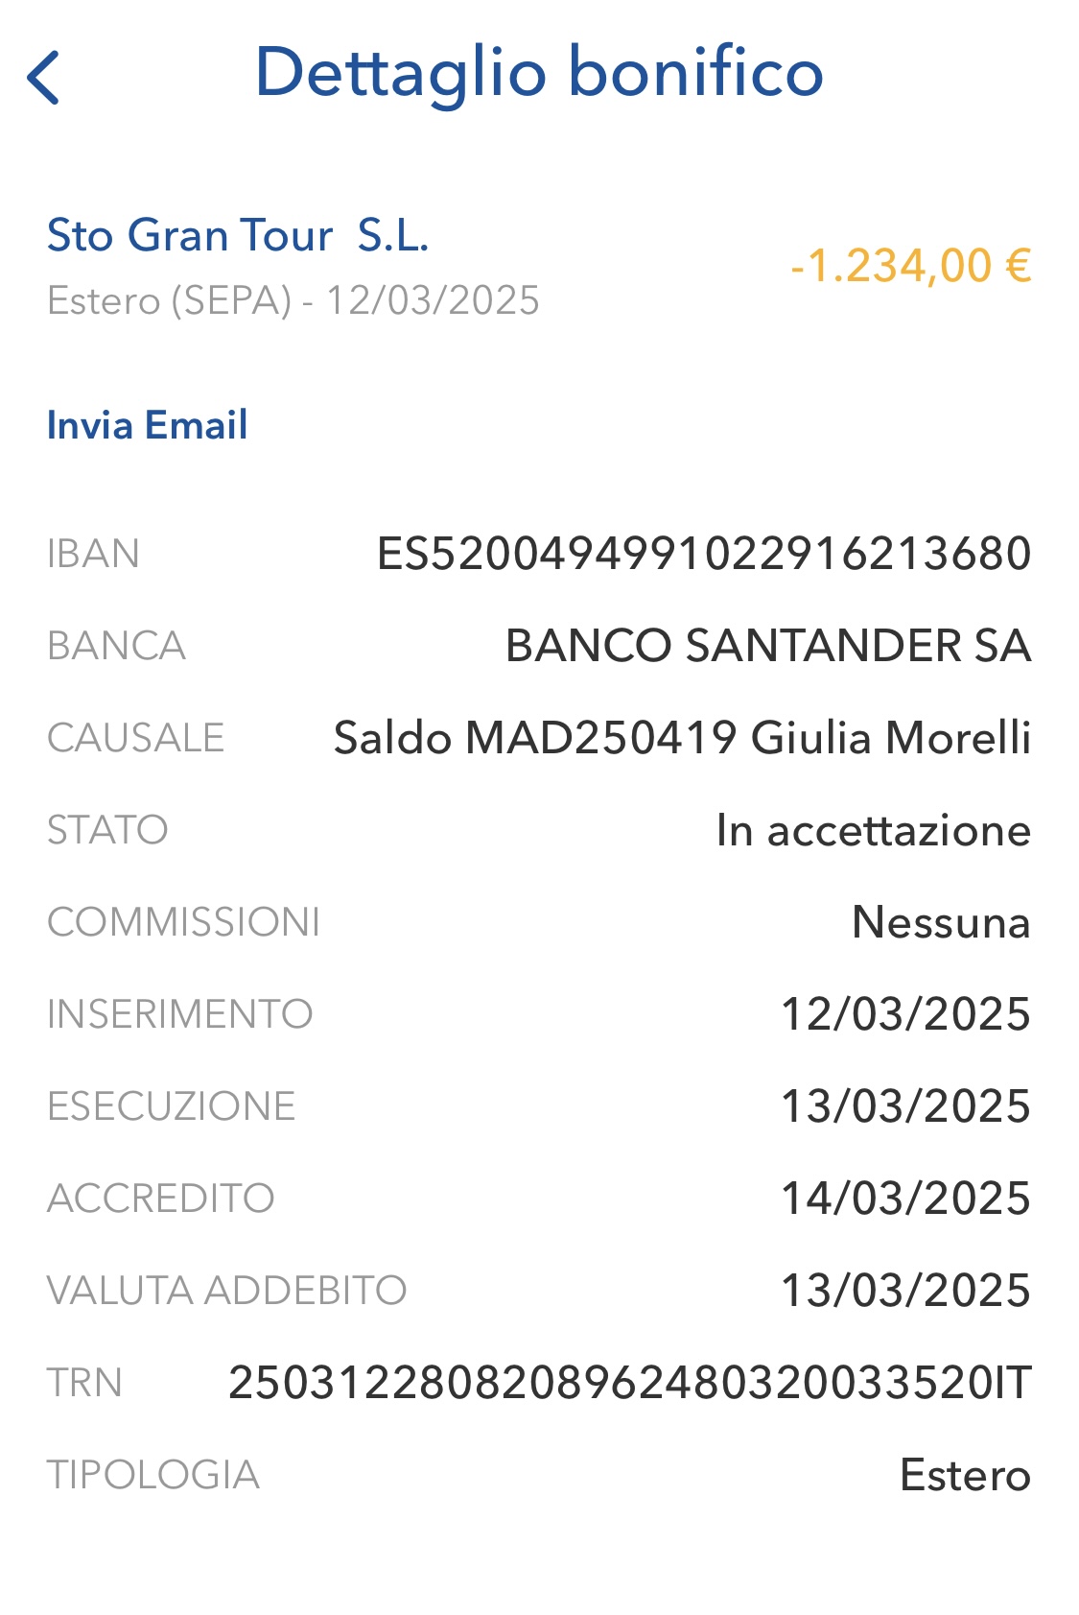Tap the CAUSALE field label
This screenshot has height=1615, width=1079.
pos(135,738)
